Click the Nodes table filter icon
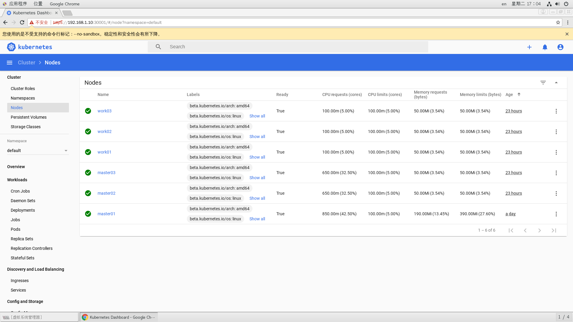Screen dimensions: 573x322 [x=543, y=83]
